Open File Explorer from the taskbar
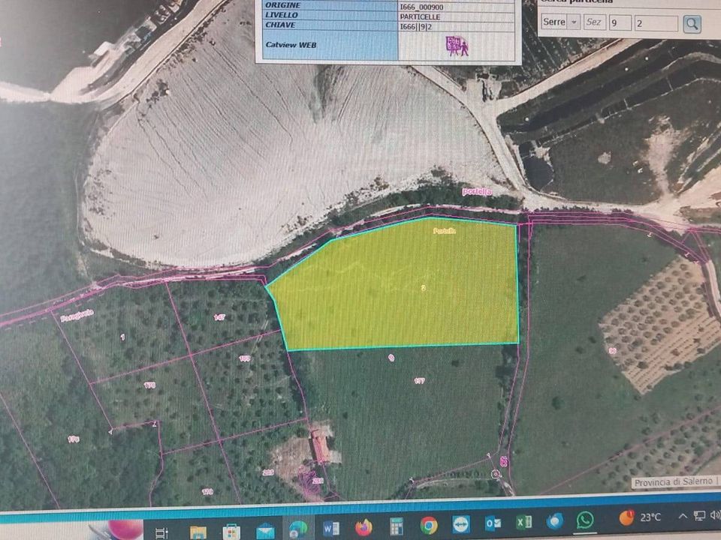This screenshot has height=540, width=721. click(198, 532)
